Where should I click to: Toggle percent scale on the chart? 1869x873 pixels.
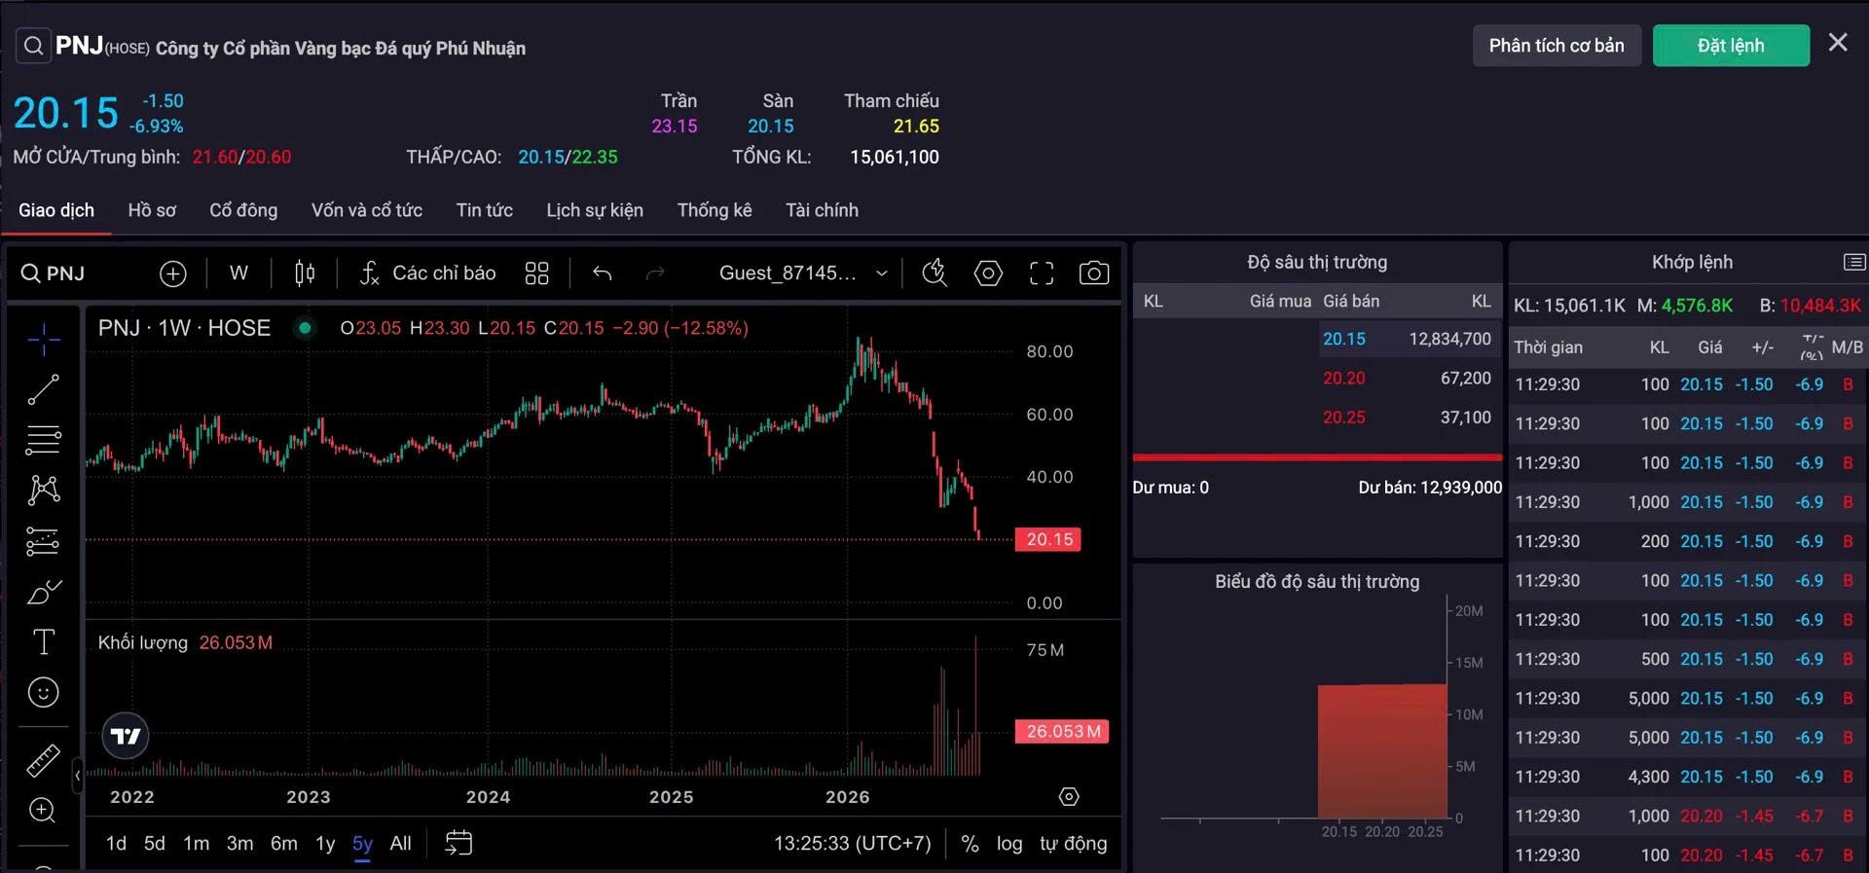(x=971, y=844)
